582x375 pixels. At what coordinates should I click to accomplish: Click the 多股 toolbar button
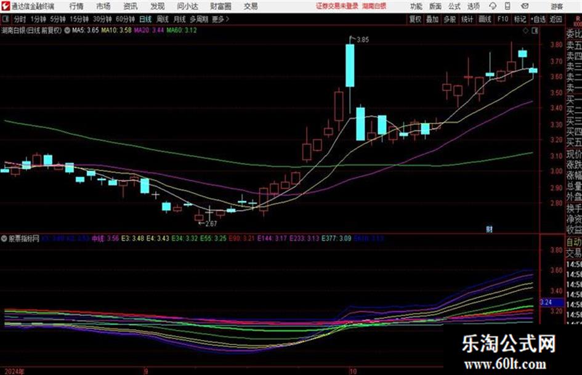tap(450, 19)
